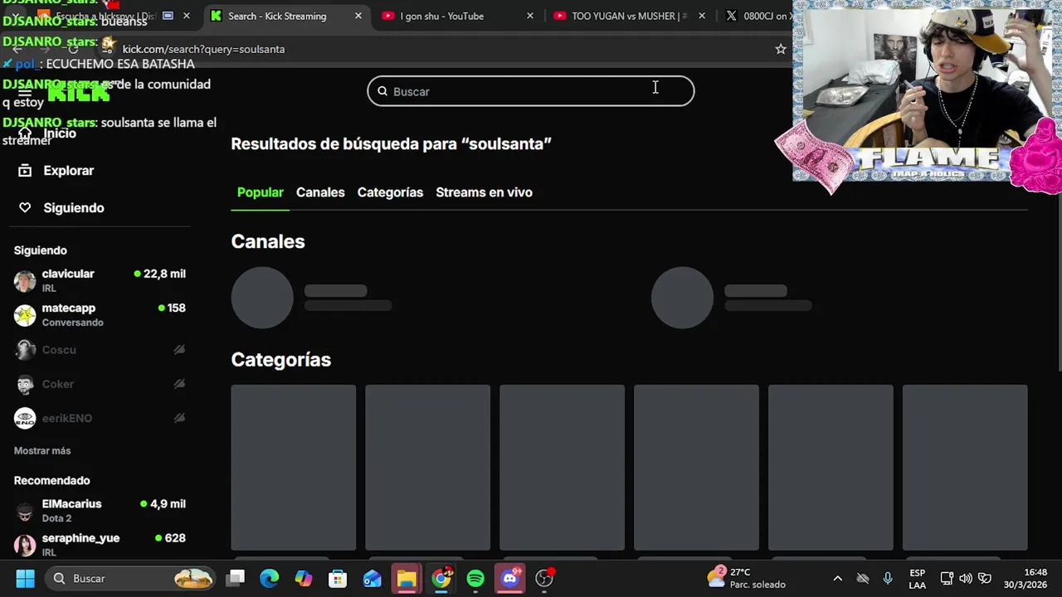This screenshot has height=597, width=1062.
Task: Focus the Kick 'Buscar' search box
Action: [531, 91]
